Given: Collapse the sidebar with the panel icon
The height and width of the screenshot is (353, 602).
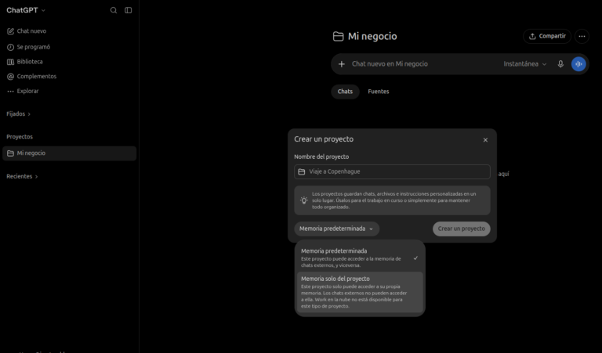Looking at the screenshot, I should pyautogui.click(x=129, y=10).
